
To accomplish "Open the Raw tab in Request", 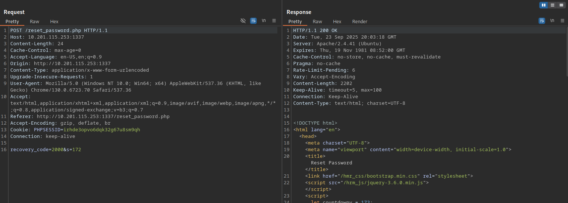I will (35, 22).
